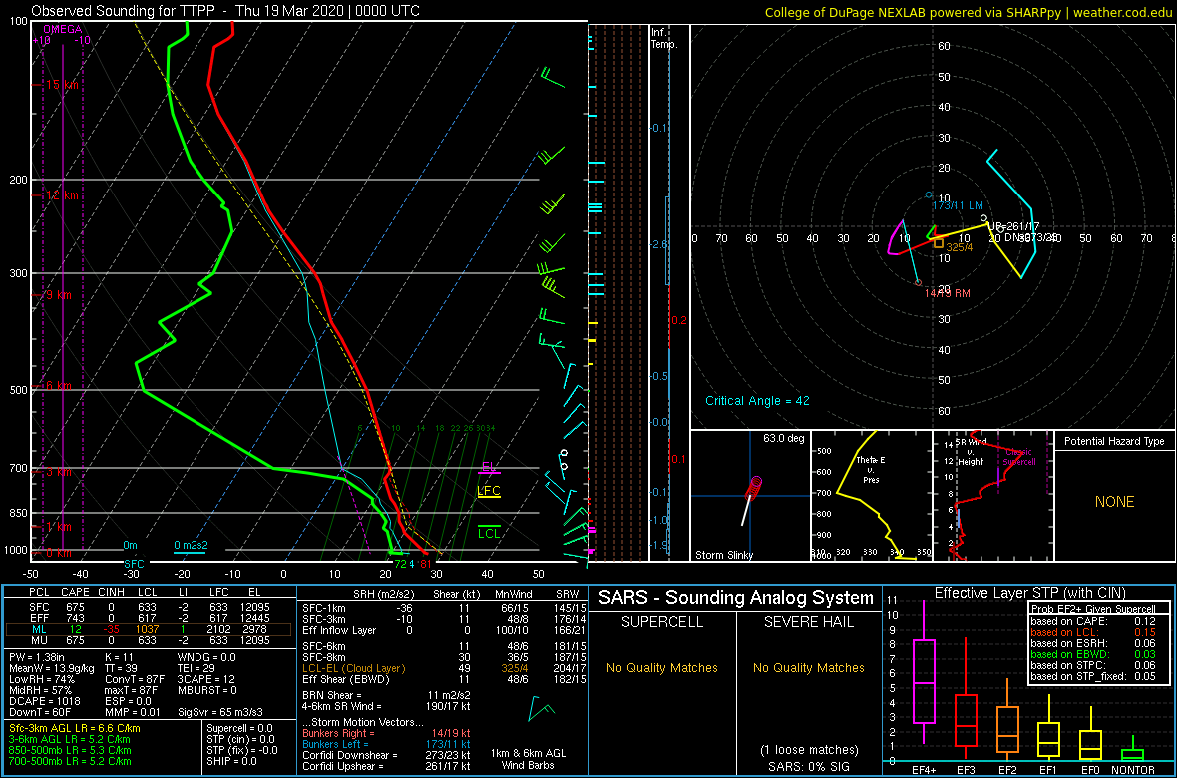
Task: Click the SARS - Sounding Analog System heading
Action: (736, 598)
